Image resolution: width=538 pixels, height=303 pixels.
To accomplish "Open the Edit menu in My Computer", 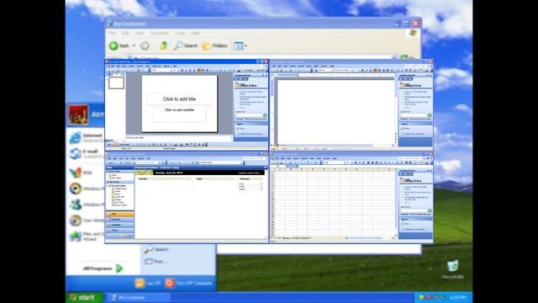I will tap(125, 33).
